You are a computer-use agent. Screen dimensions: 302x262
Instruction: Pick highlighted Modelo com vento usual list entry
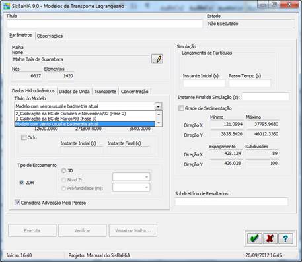(x=85, y=124)
